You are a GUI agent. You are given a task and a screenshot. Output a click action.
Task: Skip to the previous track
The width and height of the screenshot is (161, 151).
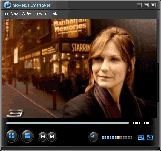43,137
